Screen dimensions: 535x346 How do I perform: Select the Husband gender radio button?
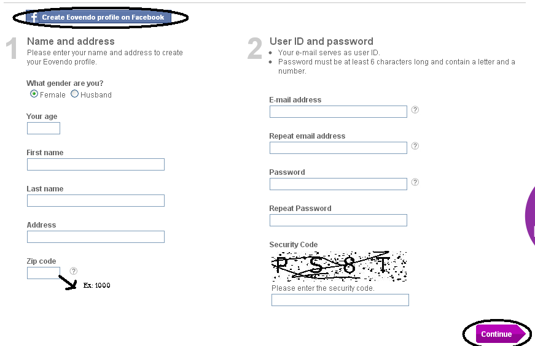click(x=74, y=94)
